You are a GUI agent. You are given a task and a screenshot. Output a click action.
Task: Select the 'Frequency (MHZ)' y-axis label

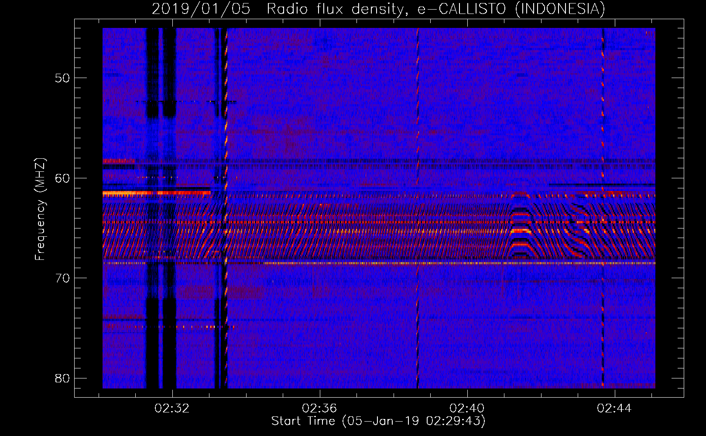click(40, 209)
